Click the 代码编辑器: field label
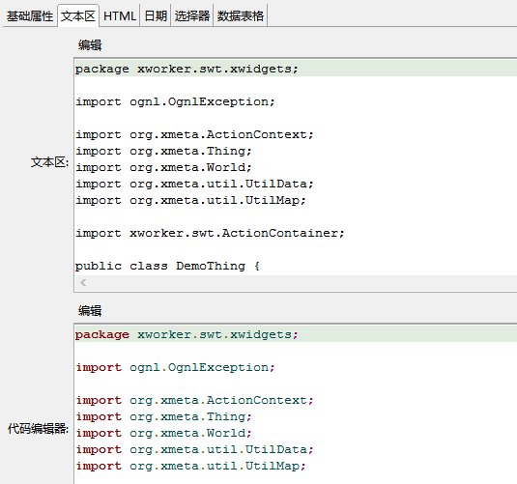517x484 pixels. [x=39, y=429]
